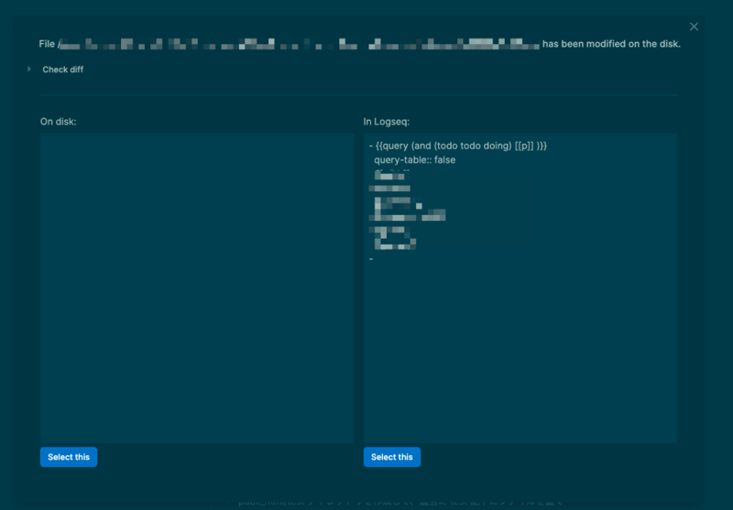
Task: Click the Check diff label
Action: point(62,70)
